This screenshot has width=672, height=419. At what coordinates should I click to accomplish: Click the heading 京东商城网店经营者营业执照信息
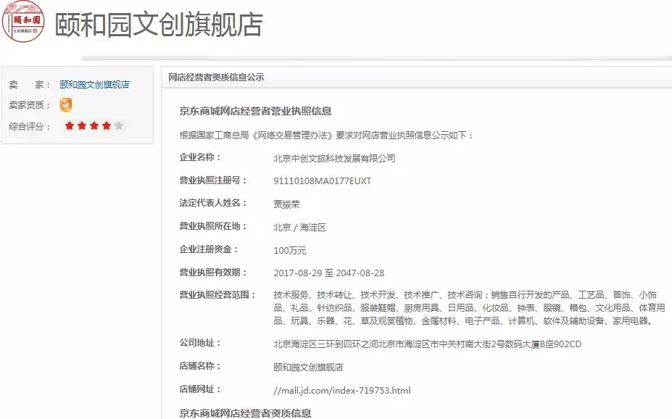[255, 112]
